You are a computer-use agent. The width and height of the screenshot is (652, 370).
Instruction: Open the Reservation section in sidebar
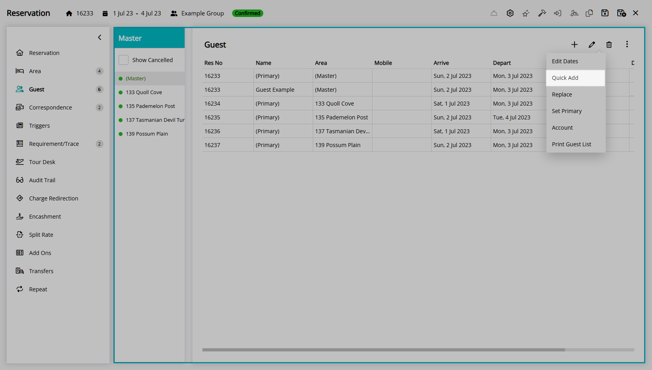(x=44, y=53)
